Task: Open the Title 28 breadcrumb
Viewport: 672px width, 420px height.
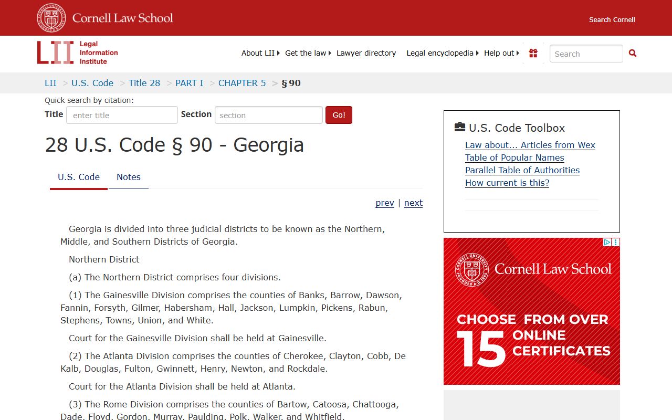Action: pyautogui.click(x=144, y=83)
